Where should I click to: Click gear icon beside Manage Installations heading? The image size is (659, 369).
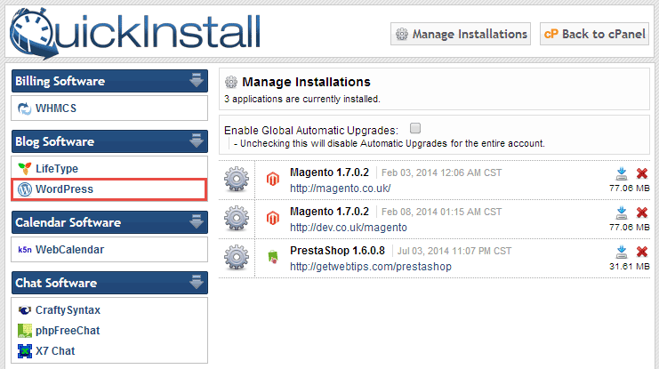pos(231,82)
